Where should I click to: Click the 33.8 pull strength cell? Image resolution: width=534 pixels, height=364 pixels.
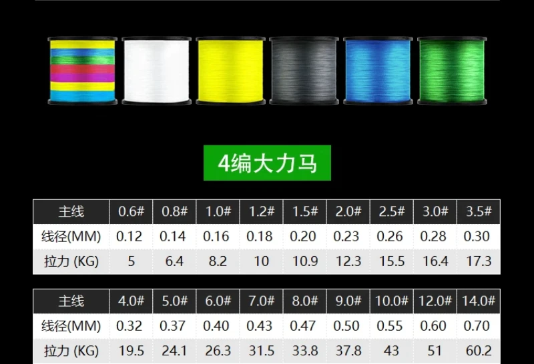[305, 351]
